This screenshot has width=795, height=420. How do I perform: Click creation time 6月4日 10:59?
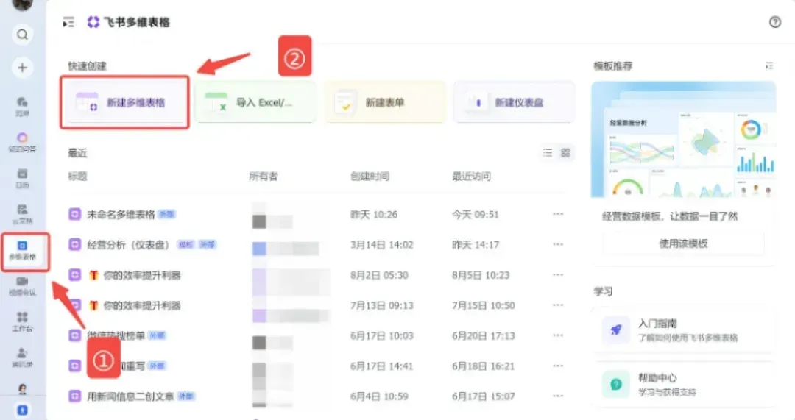click(379, 396)
